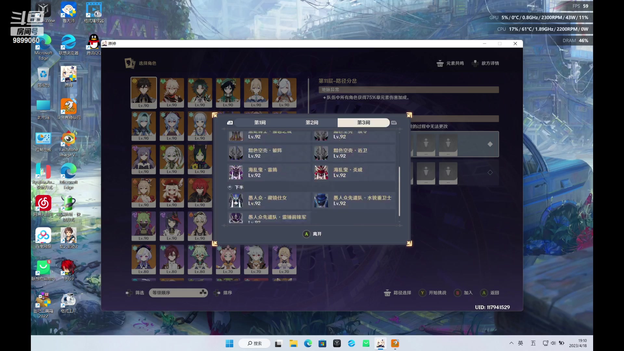Click the 黯色空壳·近卫 enemy entry
Screen dimensions: 624x351
click(354, 153)
